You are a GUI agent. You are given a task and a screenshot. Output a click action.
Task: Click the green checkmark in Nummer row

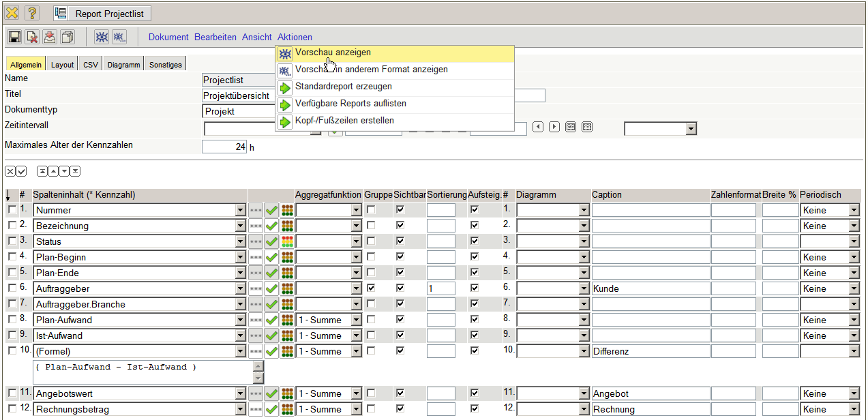(271, 210)
